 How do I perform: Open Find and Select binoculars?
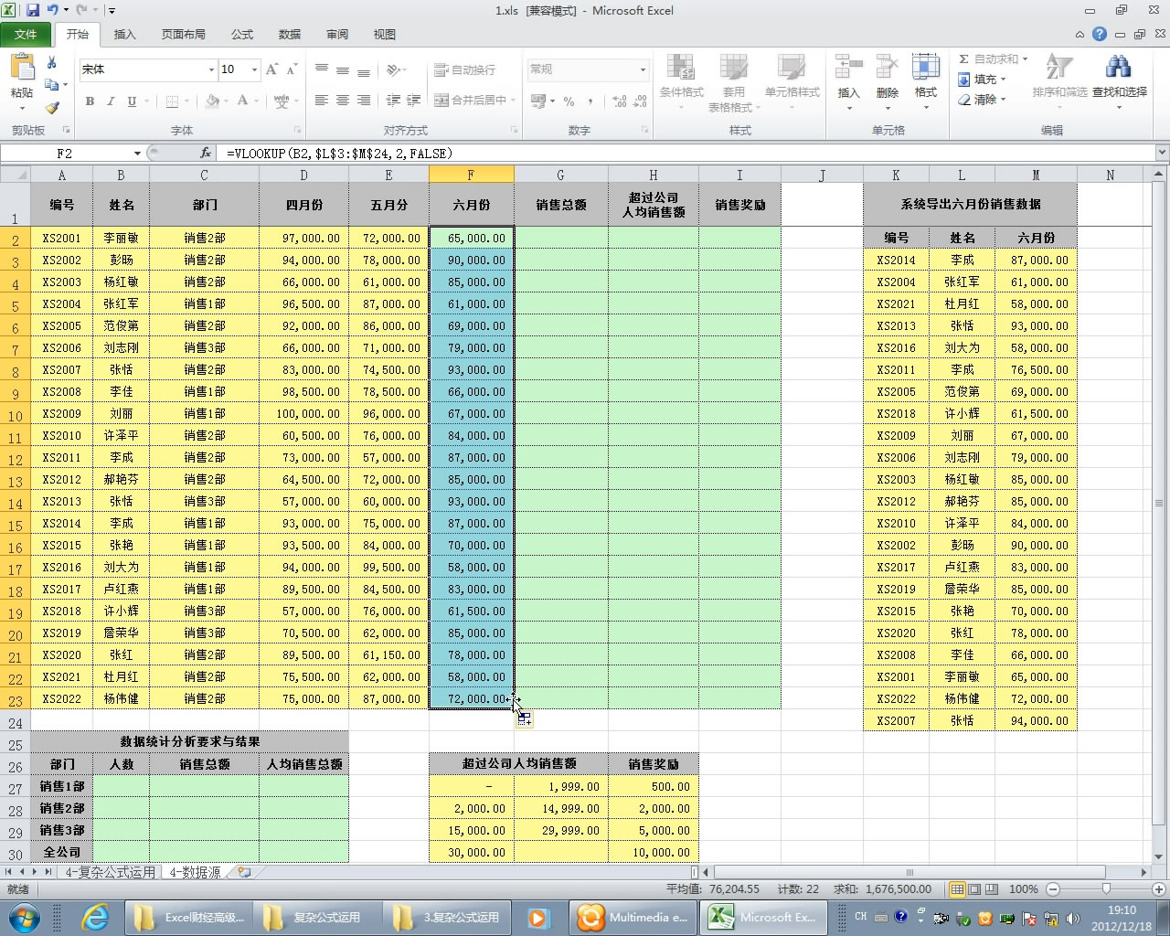click(x=1119, y=78)
